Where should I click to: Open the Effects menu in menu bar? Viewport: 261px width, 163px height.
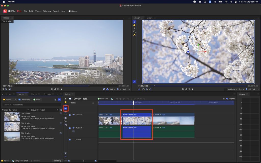point(38,11)
